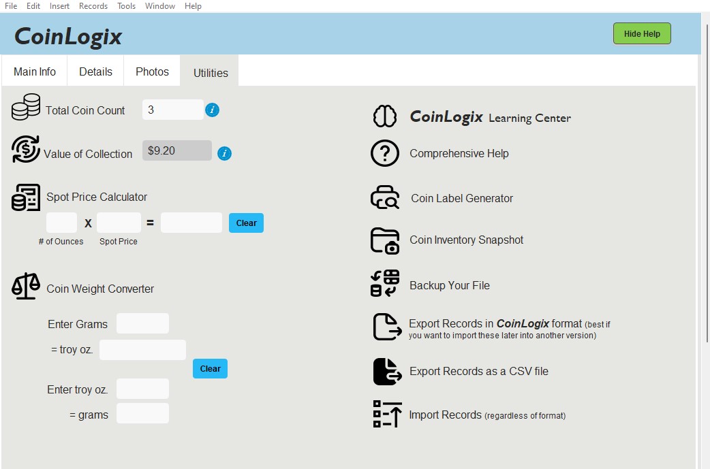Switch to the Details tab
710x469 pixels.
(95, 71)
